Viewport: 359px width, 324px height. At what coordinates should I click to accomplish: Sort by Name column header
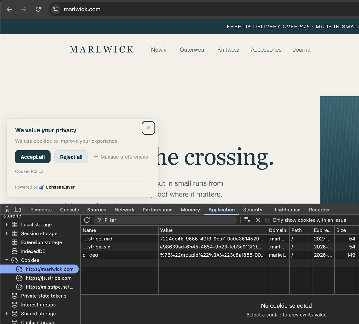[120, 230]
